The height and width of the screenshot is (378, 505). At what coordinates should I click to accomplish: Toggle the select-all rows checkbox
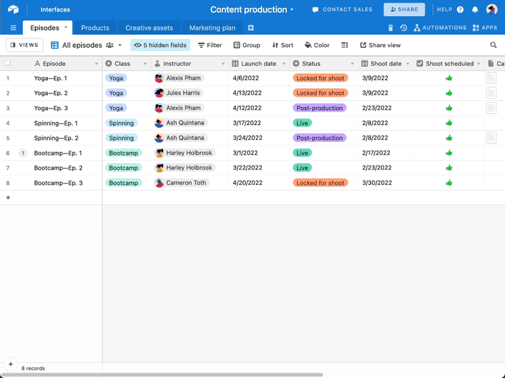[7, 63]
